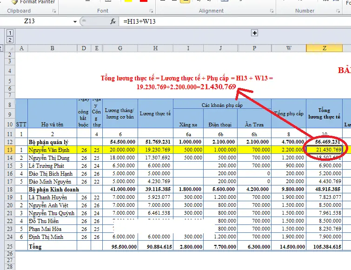The width and height of the screenshot is (351, 270).
Task: Select outline level 1 button
Action: [10, 33]
